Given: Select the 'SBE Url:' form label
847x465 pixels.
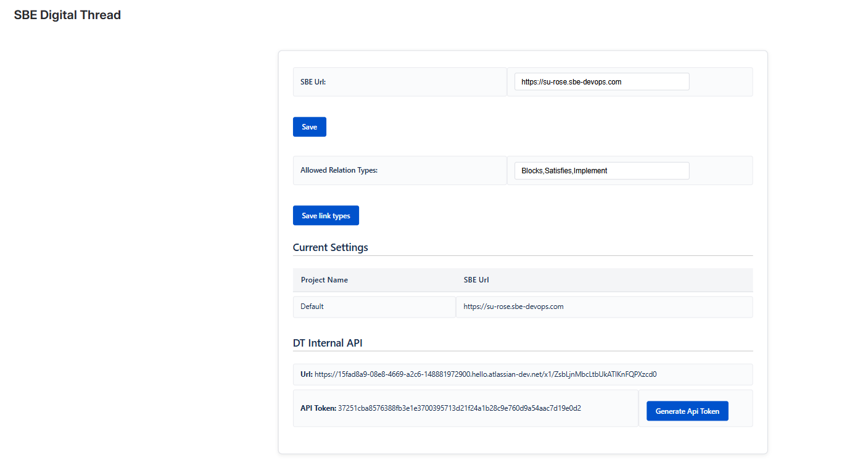Looking at the screenshot, I should (313, 82).
